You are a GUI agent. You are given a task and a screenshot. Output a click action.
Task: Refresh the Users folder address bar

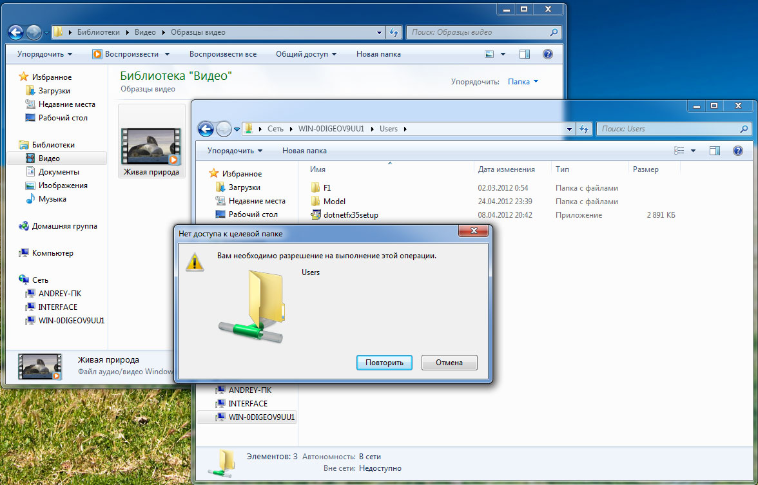[584, 129]
